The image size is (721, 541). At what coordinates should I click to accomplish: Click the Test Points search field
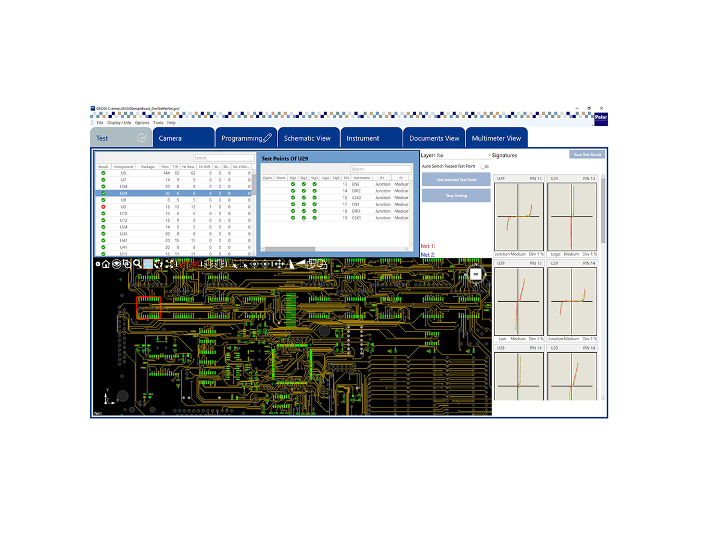point(380,169)
